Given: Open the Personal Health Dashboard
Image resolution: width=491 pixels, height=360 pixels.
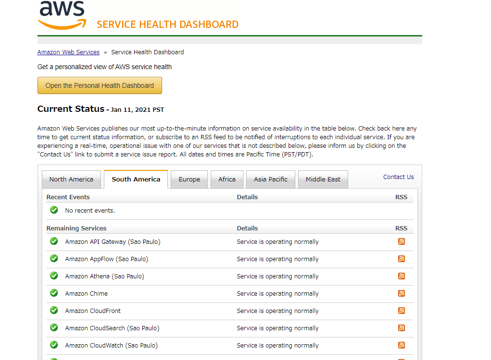Looking at the screenshot, I should [100, 85].
